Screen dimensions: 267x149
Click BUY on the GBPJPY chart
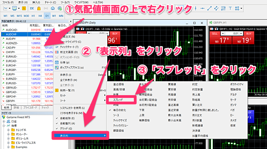[x=249, y=33]
